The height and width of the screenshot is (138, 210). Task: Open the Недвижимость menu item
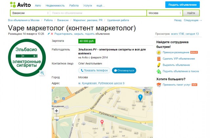point(55,6)
